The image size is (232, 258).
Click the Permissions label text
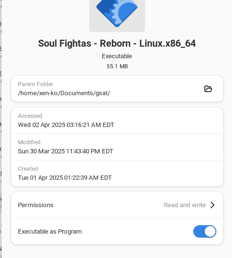[x=36, y=205]
